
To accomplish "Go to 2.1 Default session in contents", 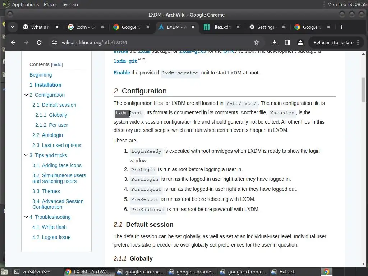I will (54, 105).
